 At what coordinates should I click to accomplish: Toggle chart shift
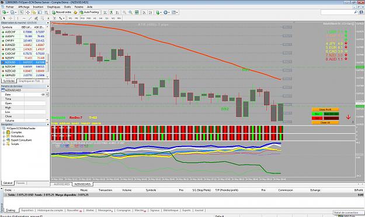tap(150, 12)
